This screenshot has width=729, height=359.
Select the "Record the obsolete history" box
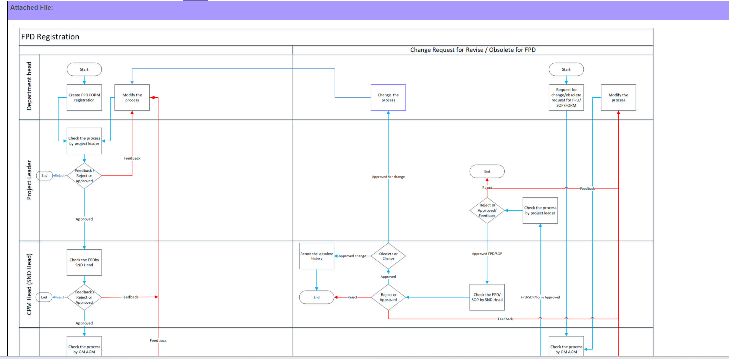[317, 256]
